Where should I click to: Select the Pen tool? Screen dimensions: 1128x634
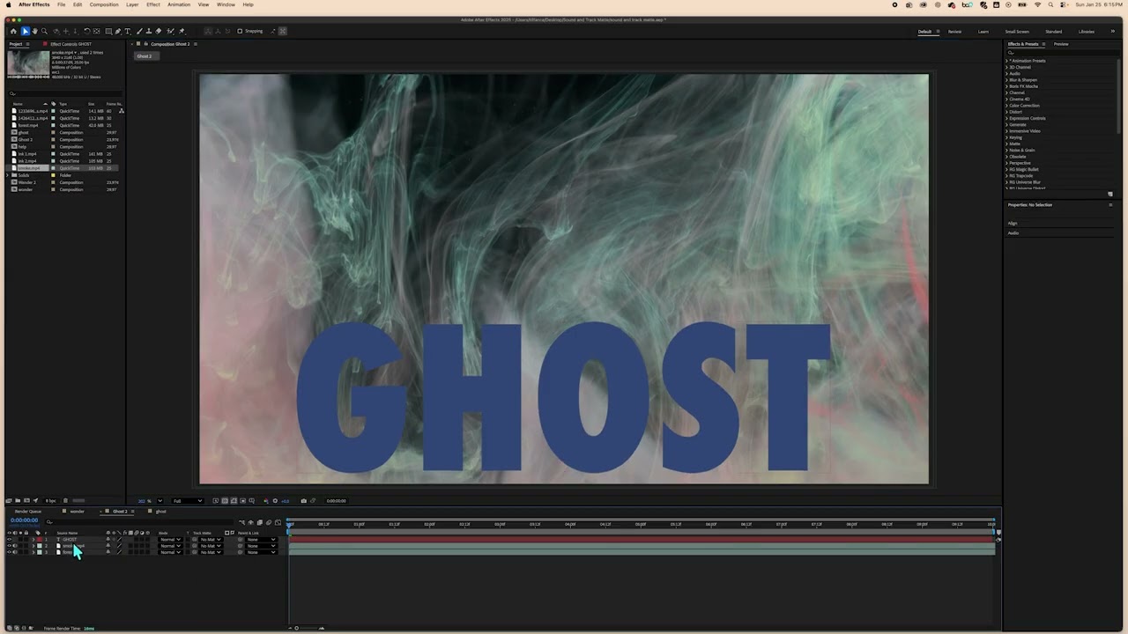pos(118,31)
